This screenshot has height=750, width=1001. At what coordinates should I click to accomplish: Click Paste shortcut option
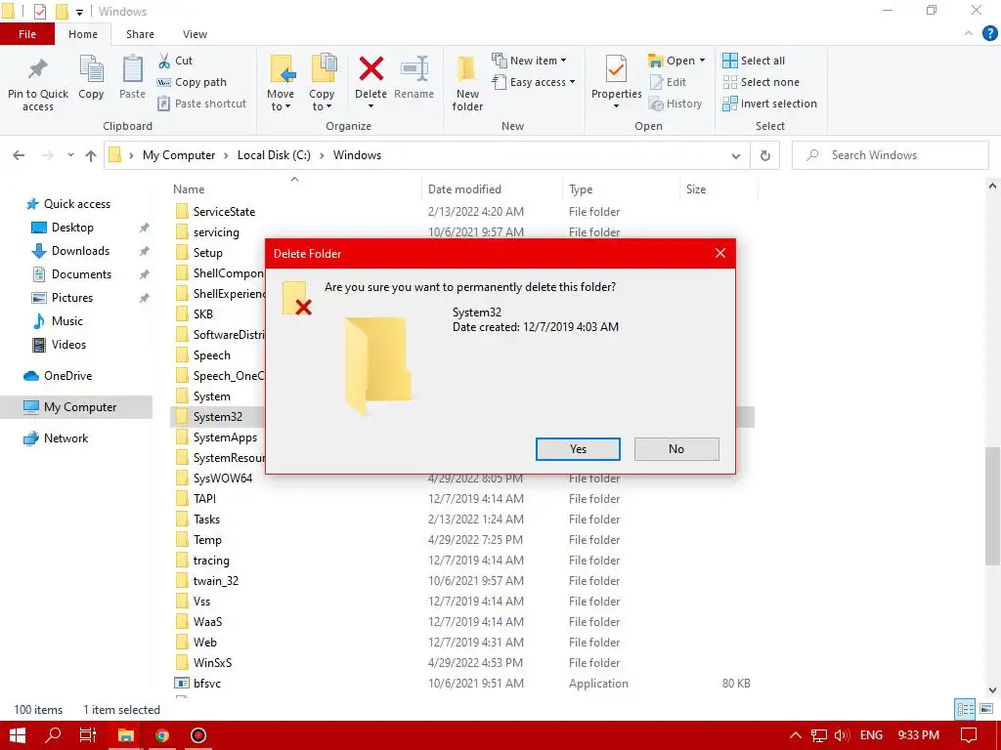pyautogui.click(x=201, y=104)
